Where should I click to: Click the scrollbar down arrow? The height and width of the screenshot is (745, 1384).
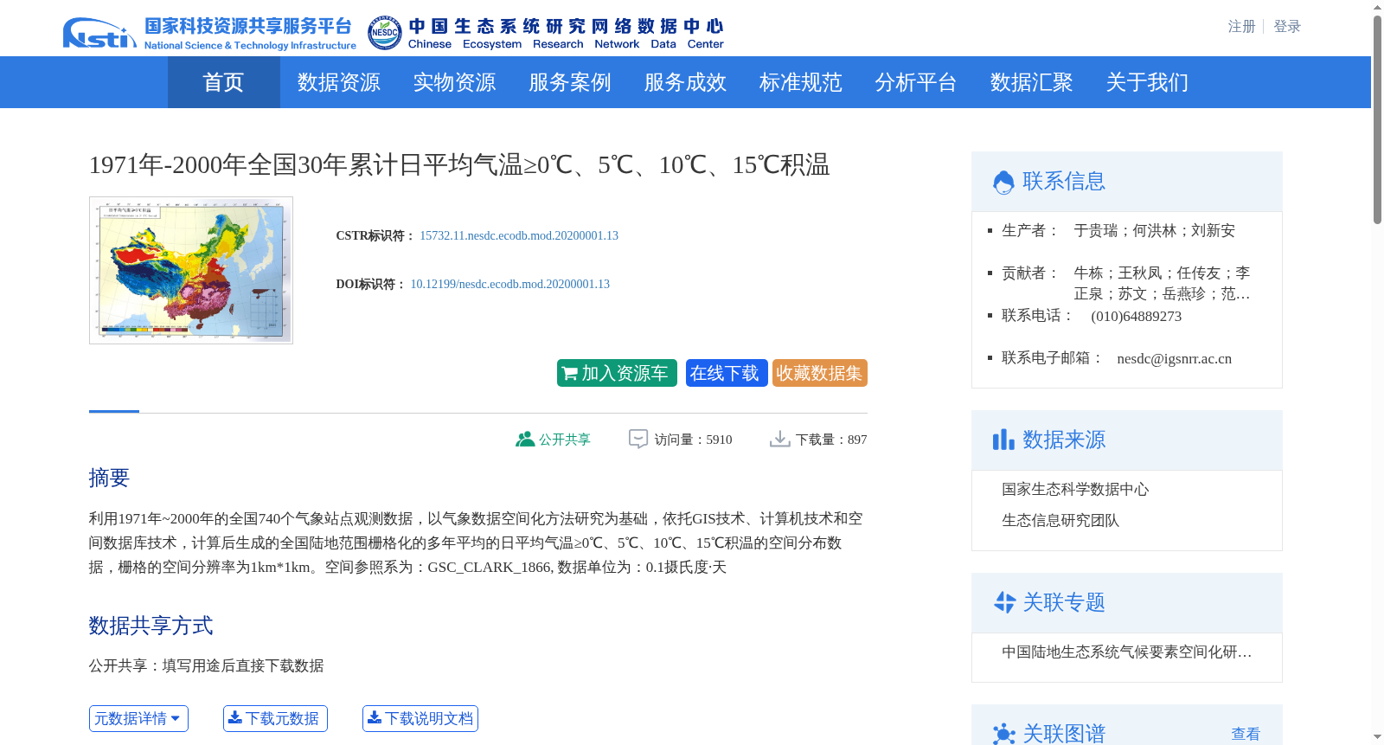[x=1377, y=737]
